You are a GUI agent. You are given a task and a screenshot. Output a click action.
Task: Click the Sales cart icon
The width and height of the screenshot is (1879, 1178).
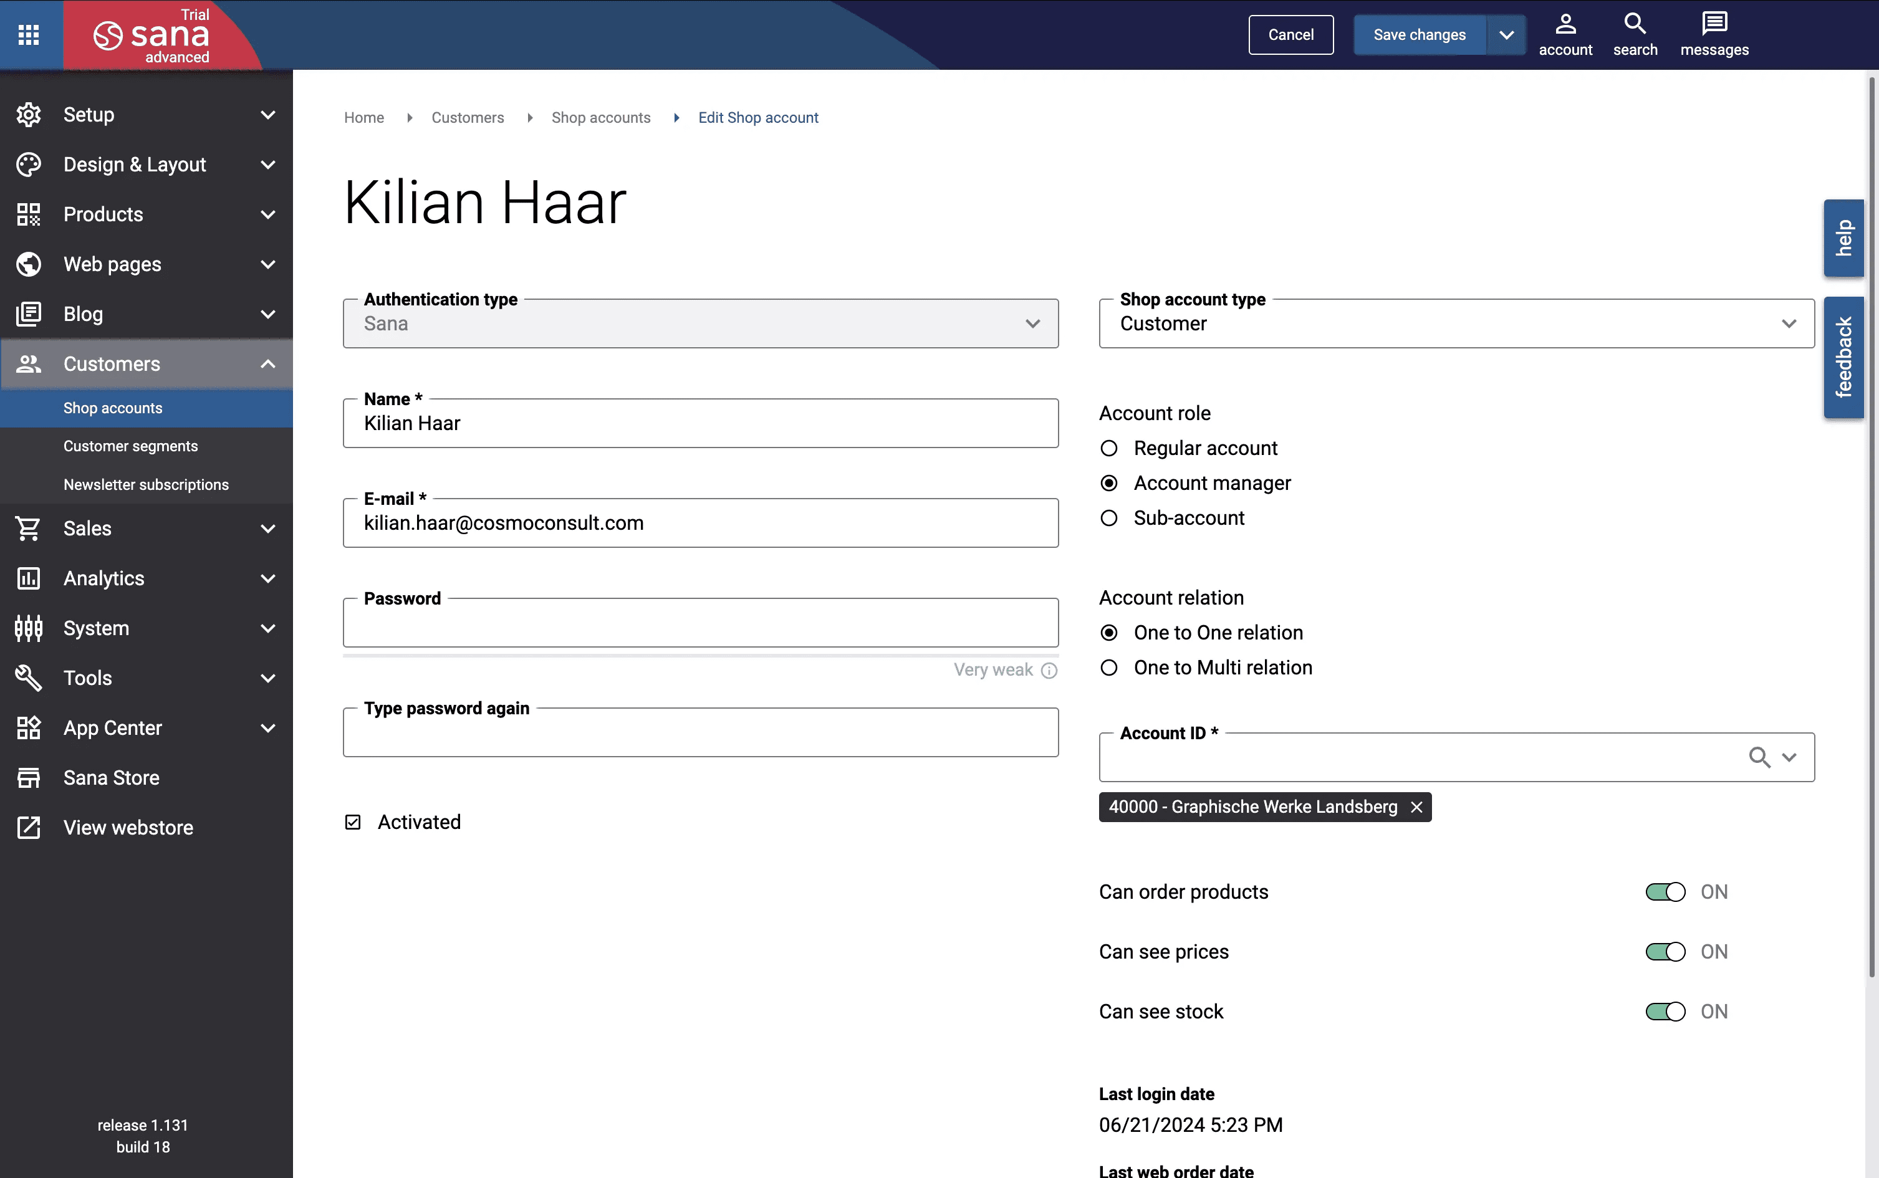[29, 529]
